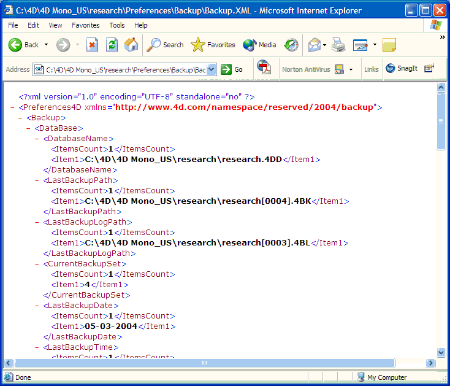Screen dimensions: 450x386
Task: Launch SnagIt from the toolbar
Action: (402, 68)
